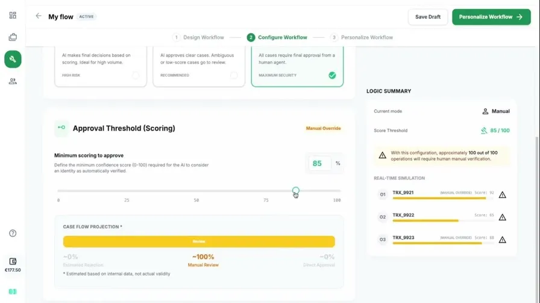Select the Maximum Security checked option

332,75
